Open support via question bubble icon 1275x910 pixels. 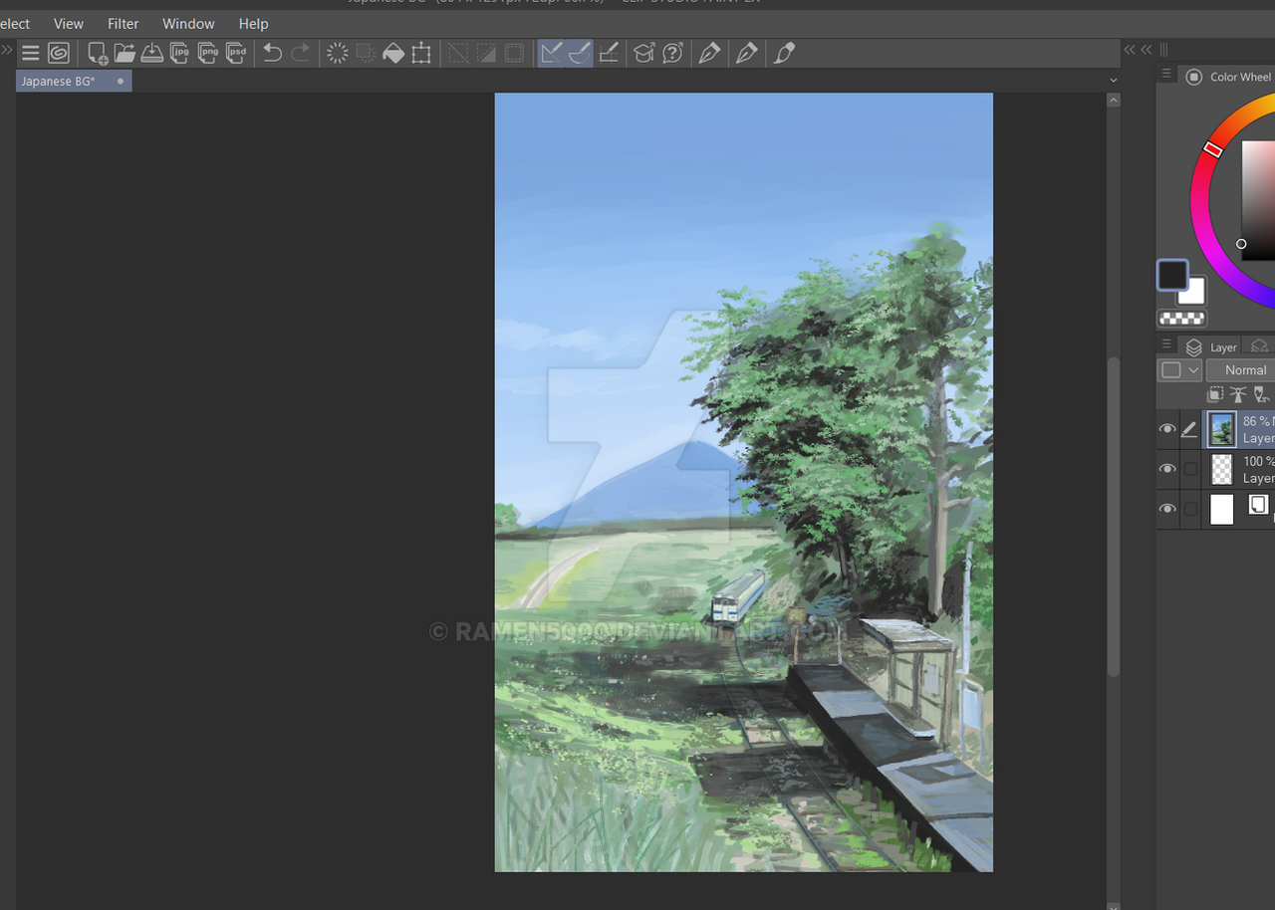click(672, 54)
